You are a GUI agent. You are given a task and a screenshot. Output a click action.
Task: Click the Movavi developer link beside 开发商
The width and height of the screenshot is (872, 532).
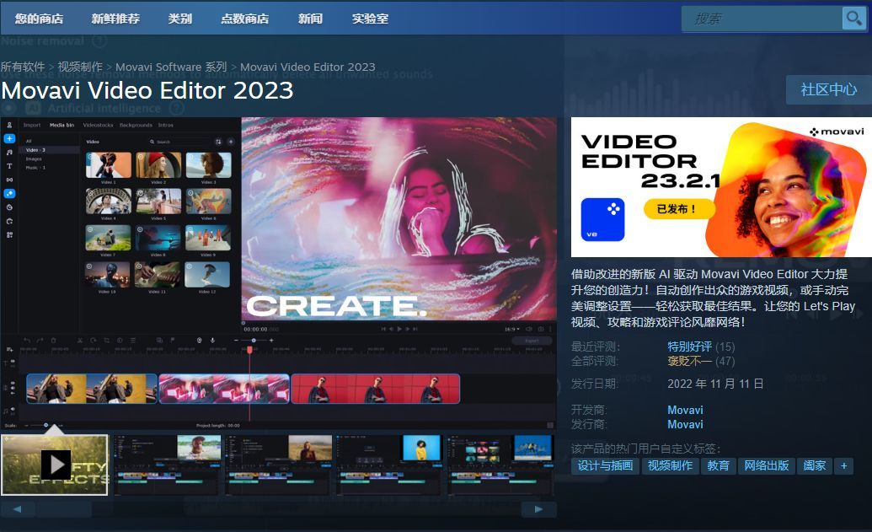tap(685, 410)
